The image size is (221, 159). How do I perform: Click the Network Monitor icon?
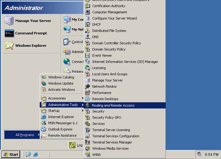(x=88, y=87)
